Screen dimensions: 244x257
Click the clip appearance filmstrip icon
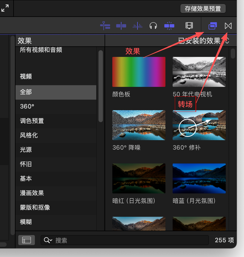pyautogui.click(x=189, y=26)
